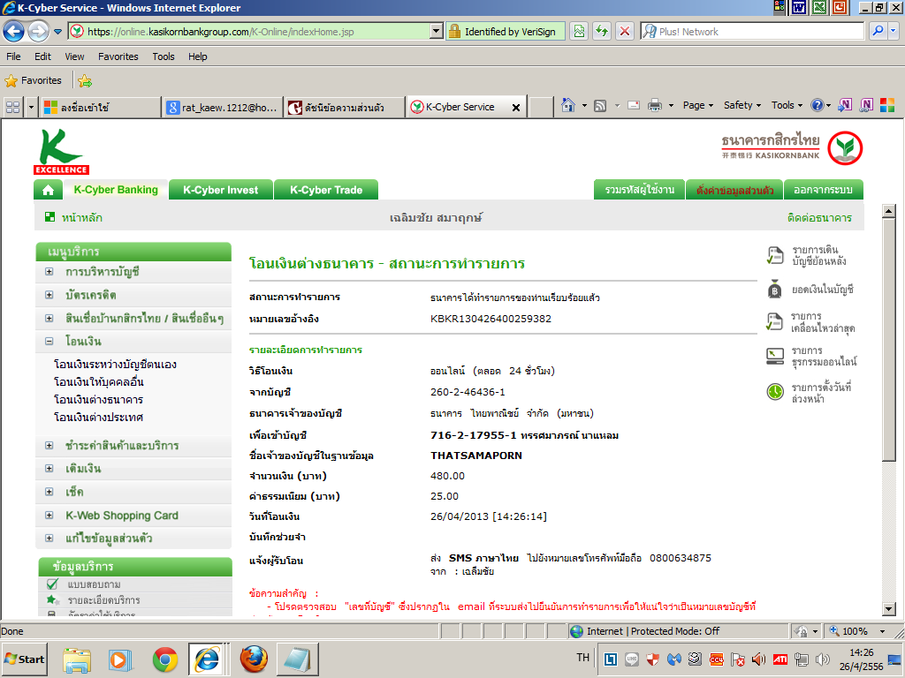
Task: Click ติดต่อธนาคาร link
Action: point(819,217)
